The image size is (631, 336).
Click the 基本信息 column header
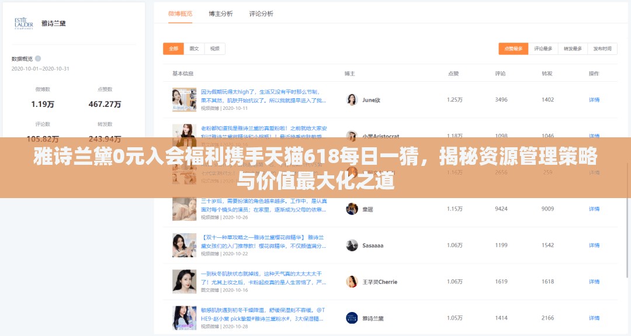183,74
